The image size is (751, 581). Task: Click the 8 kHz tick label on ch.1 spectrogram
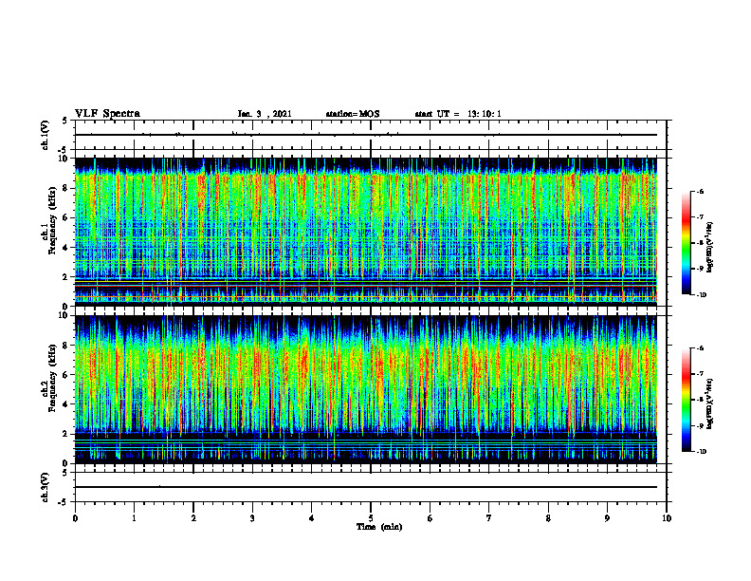pyautogui.click(x=66, y=188)
